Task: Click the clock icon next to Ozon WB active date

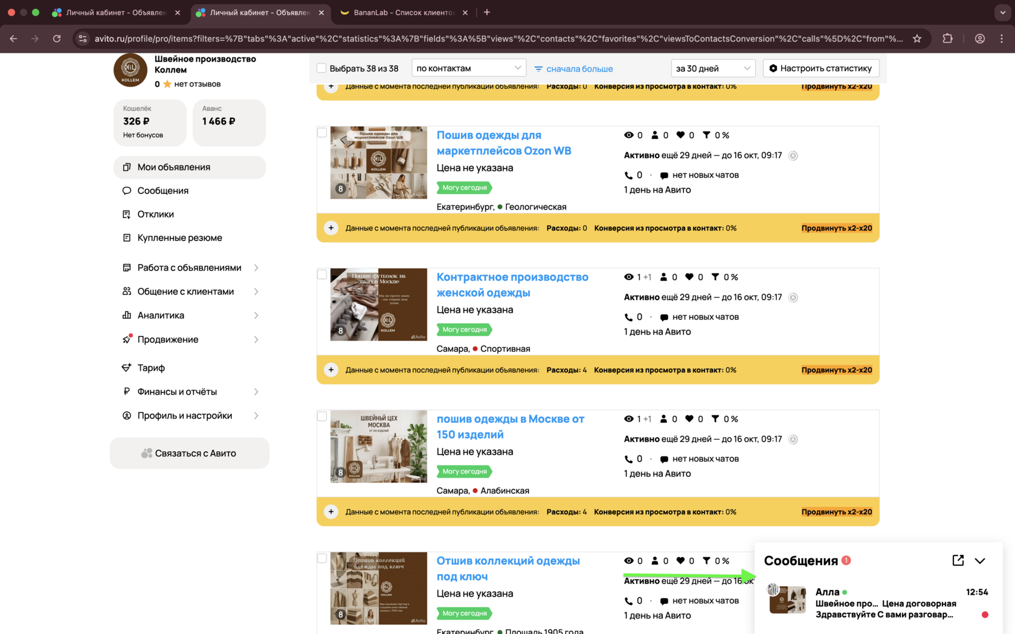Action: pyautogui.click(x=793, y=156)
